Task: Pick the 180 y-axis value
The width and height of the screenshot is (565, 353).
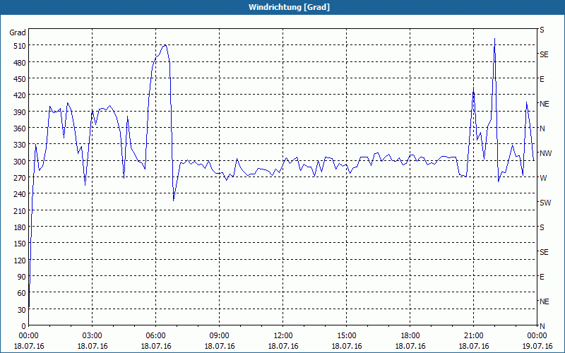Action: tap(20, 227)
